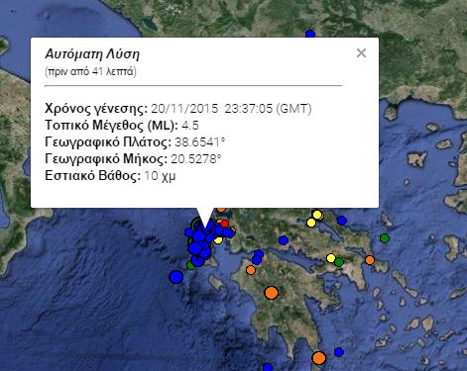Select the small orange marker in northwest Peloponnese

point(251,270)
